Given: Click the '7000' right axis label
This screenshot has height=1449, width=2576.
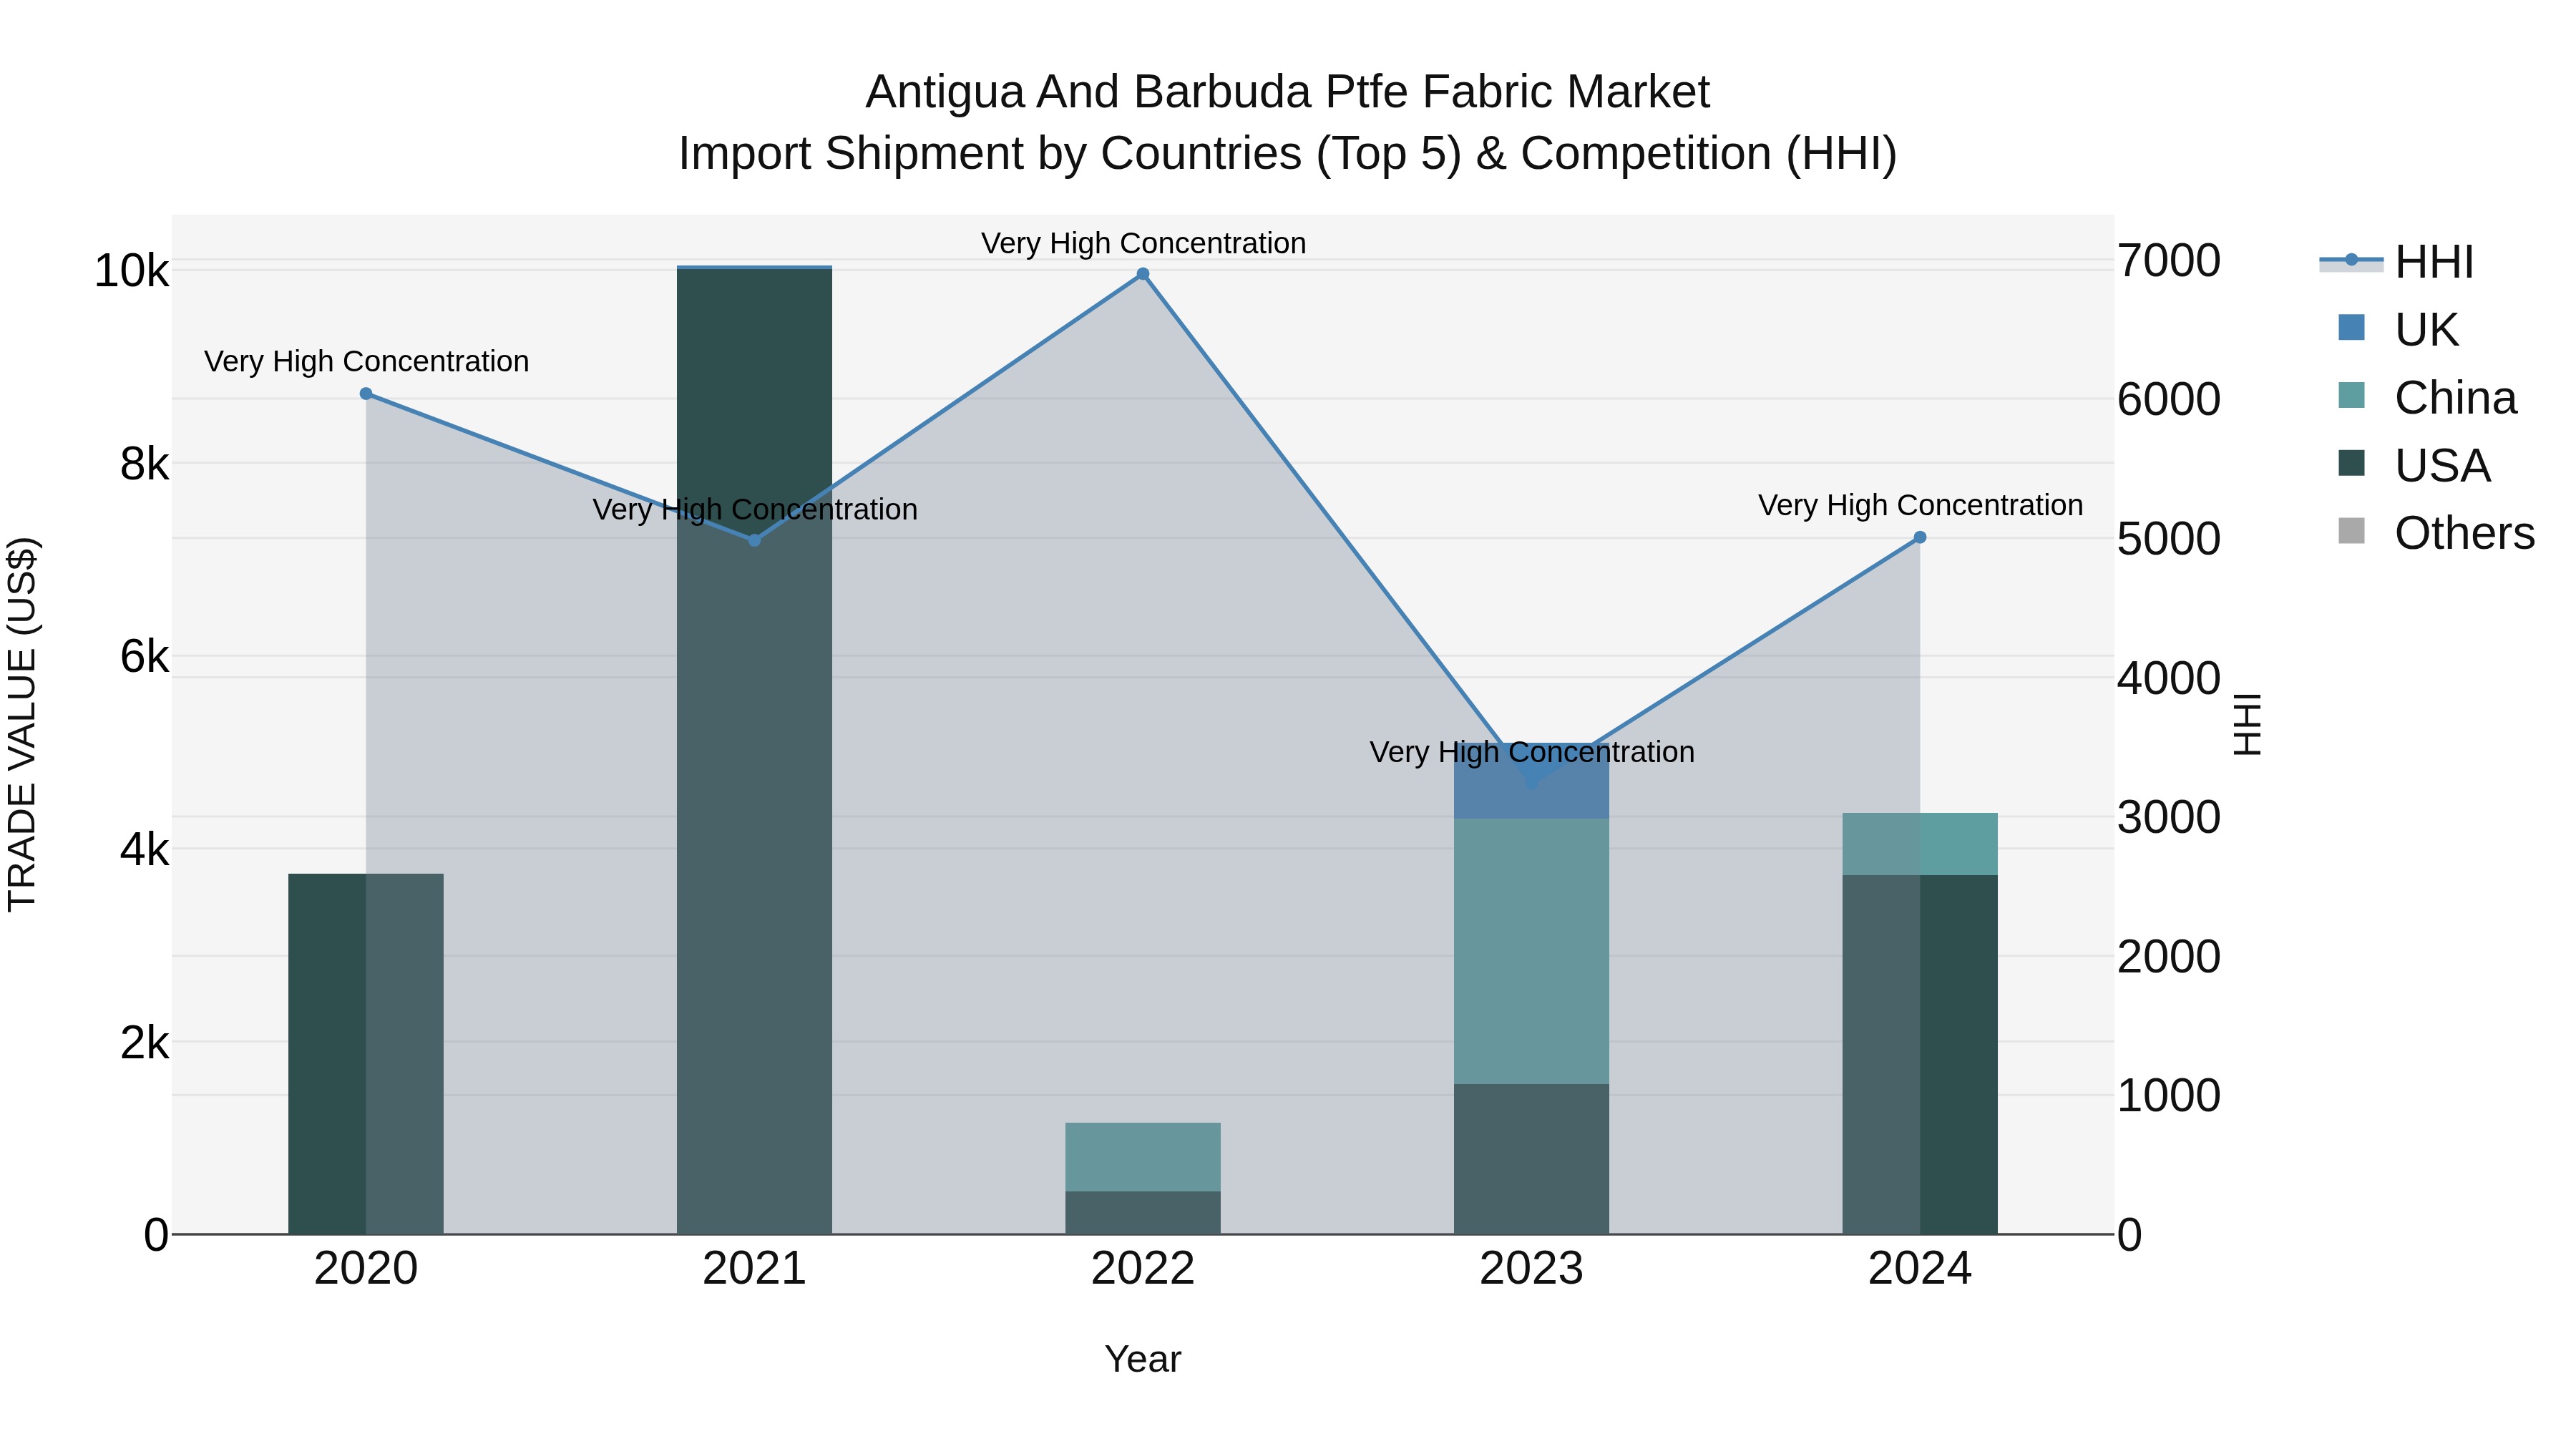Looking at the screenshot, I should [x=2169, y=261].
